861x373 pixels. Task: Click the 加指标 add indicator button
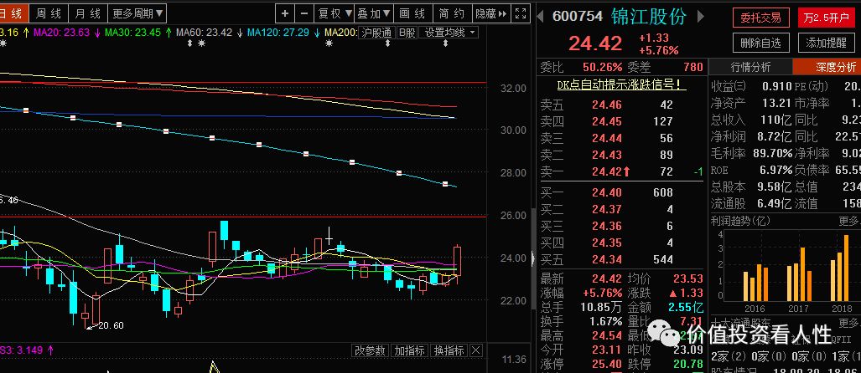point(409,350)
